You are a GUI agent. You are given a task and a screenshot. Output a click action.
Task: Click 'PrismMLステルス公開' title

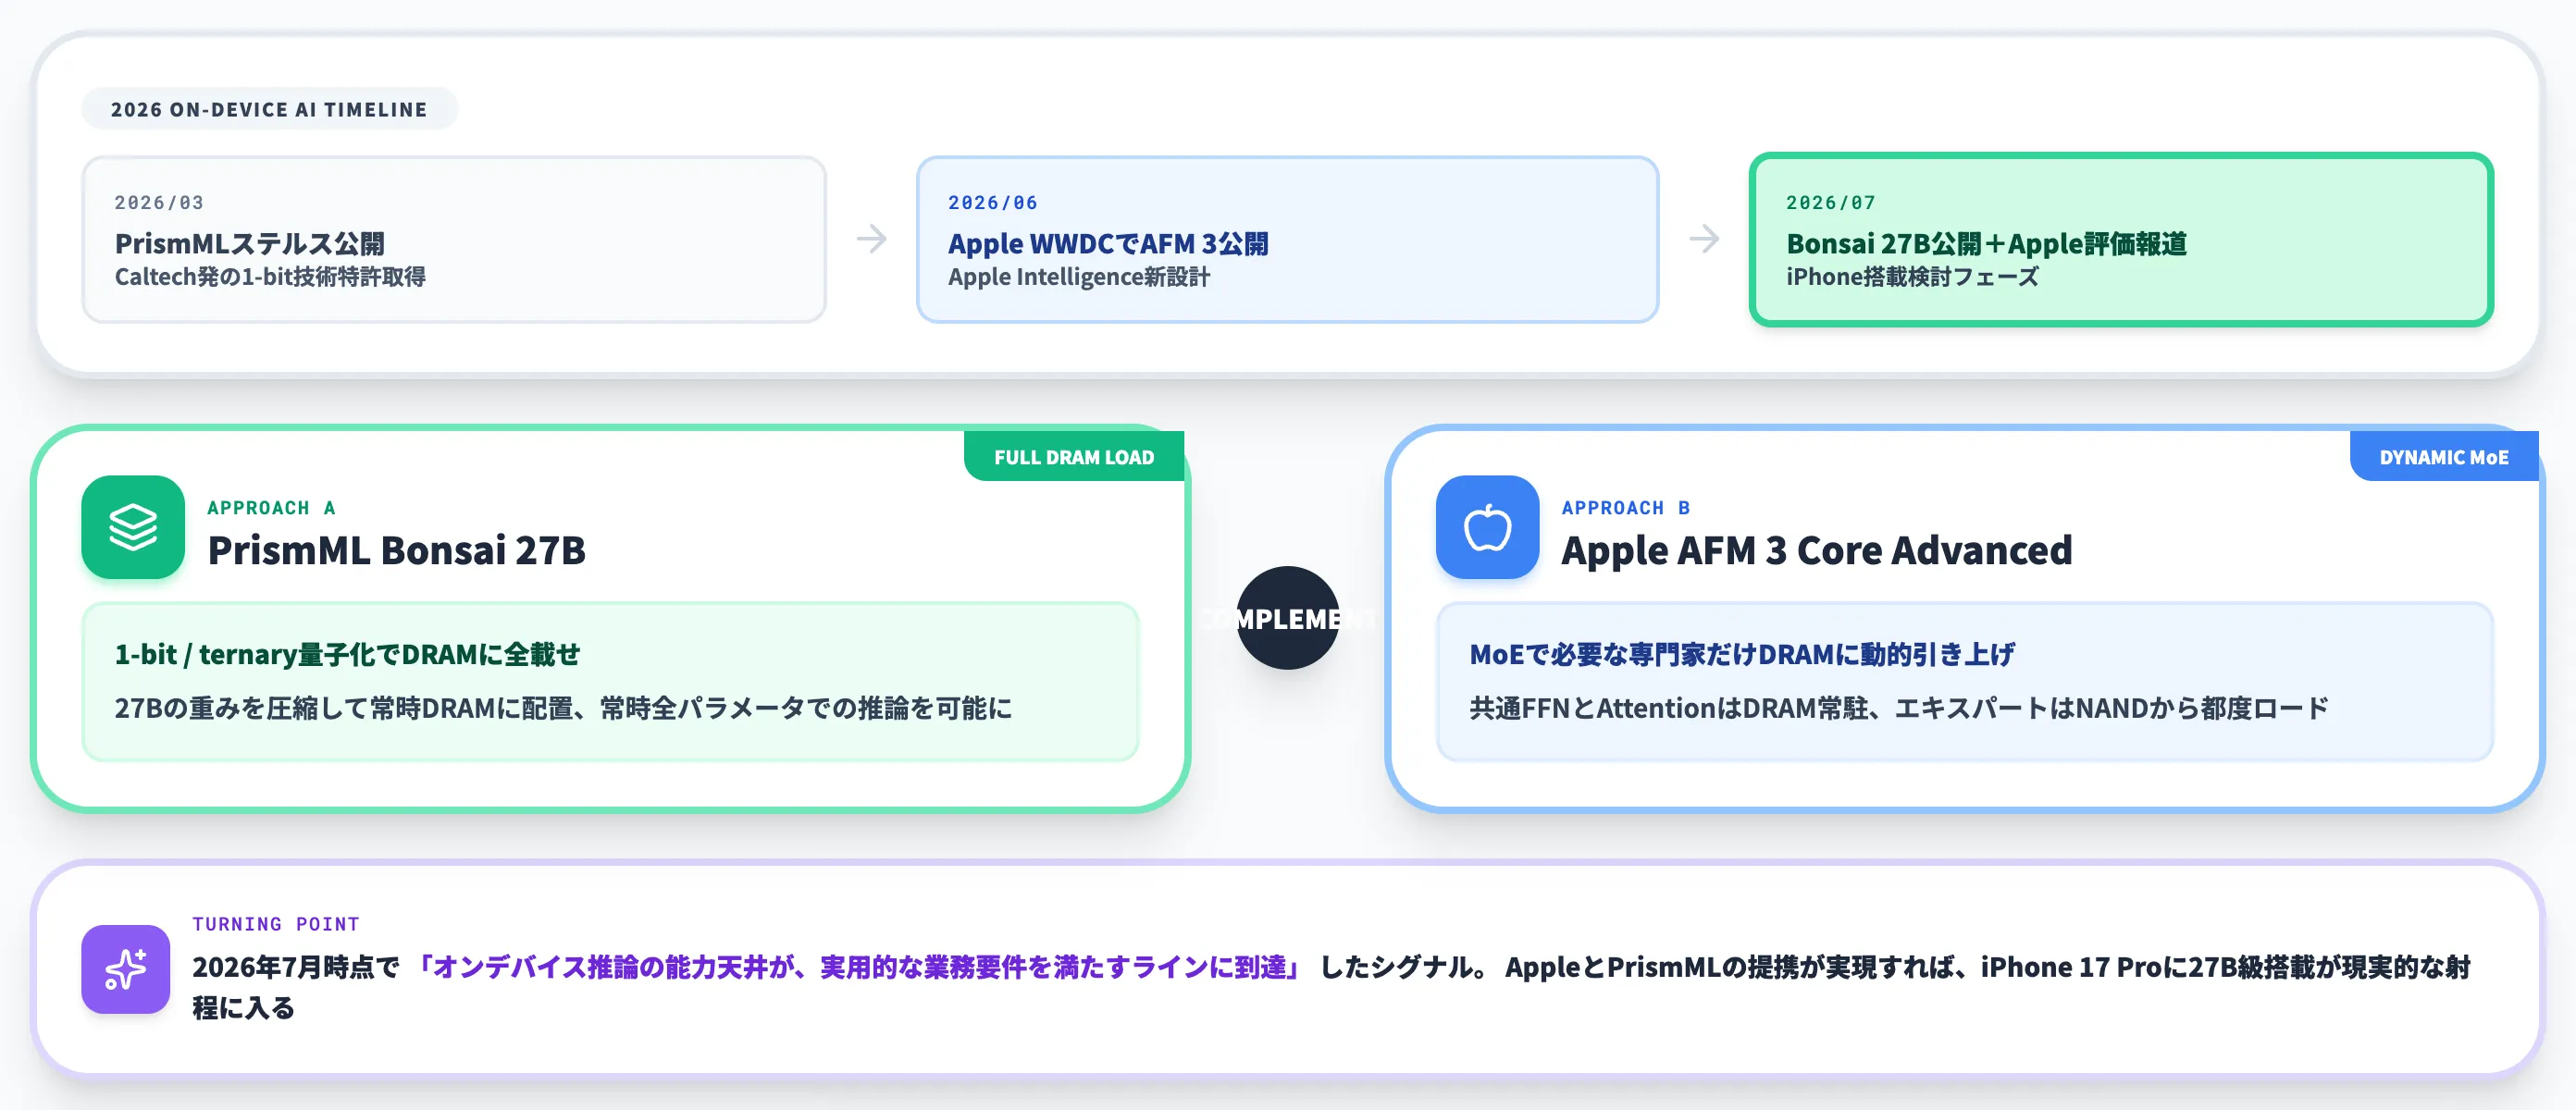click(250, 243)
